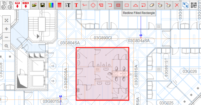Select the triangle redline tool
Viewport: 201px width, 105px height.
pos(135,5)
